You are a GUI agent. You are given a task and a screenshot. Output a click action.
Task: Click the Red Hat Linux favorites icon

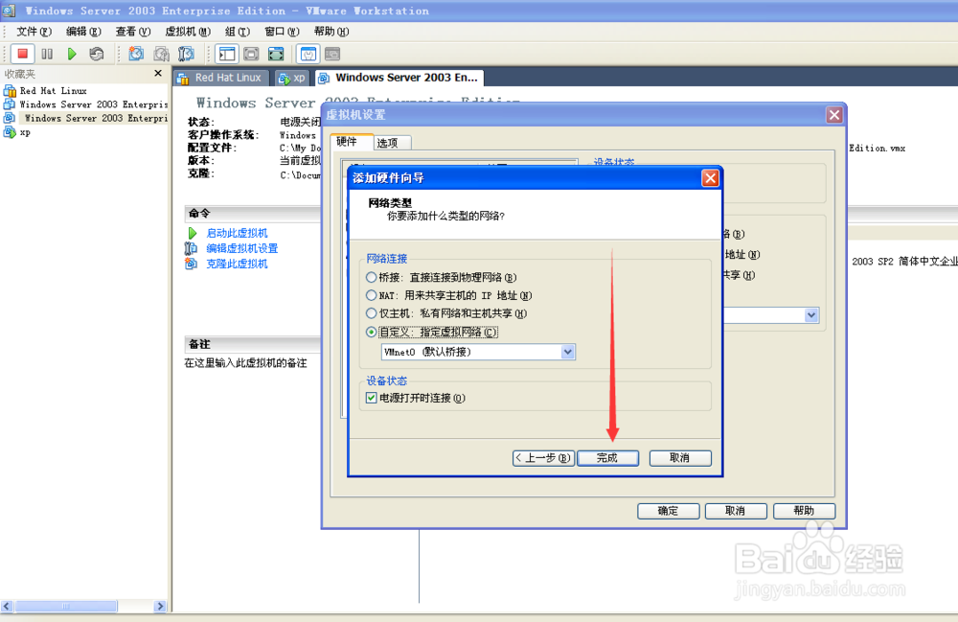[10, 90]
